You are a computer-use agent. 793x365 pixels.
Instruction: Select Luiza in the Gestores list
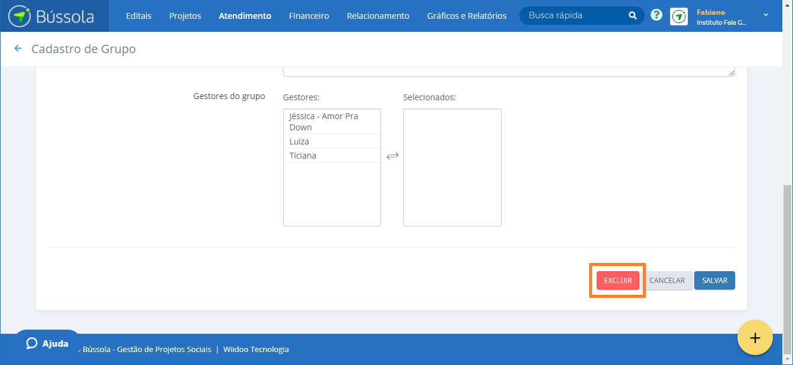300,142
